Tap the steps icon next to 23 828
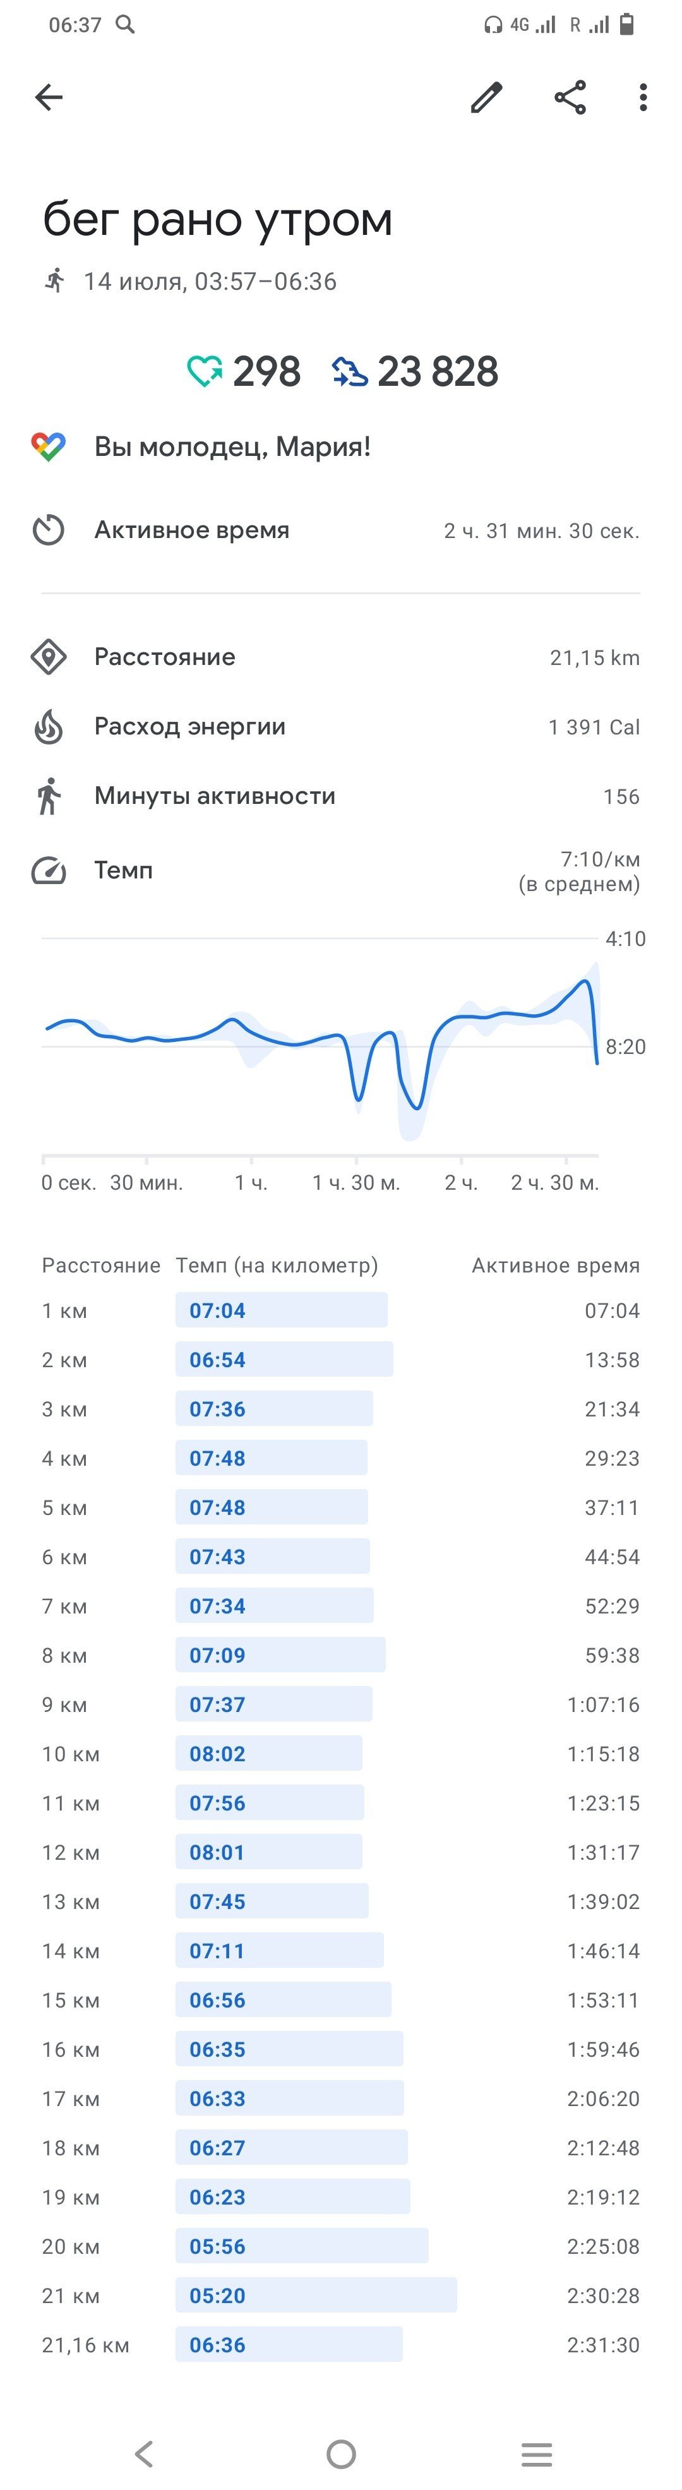 pyautogui.click(x=350, y=371)
